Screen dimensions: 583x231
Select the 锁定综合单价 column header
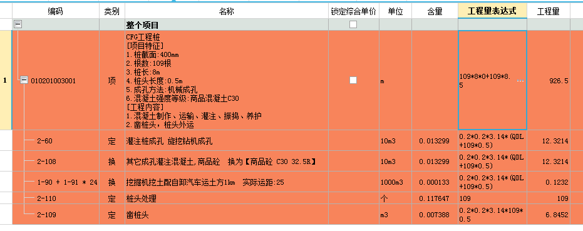354,11
